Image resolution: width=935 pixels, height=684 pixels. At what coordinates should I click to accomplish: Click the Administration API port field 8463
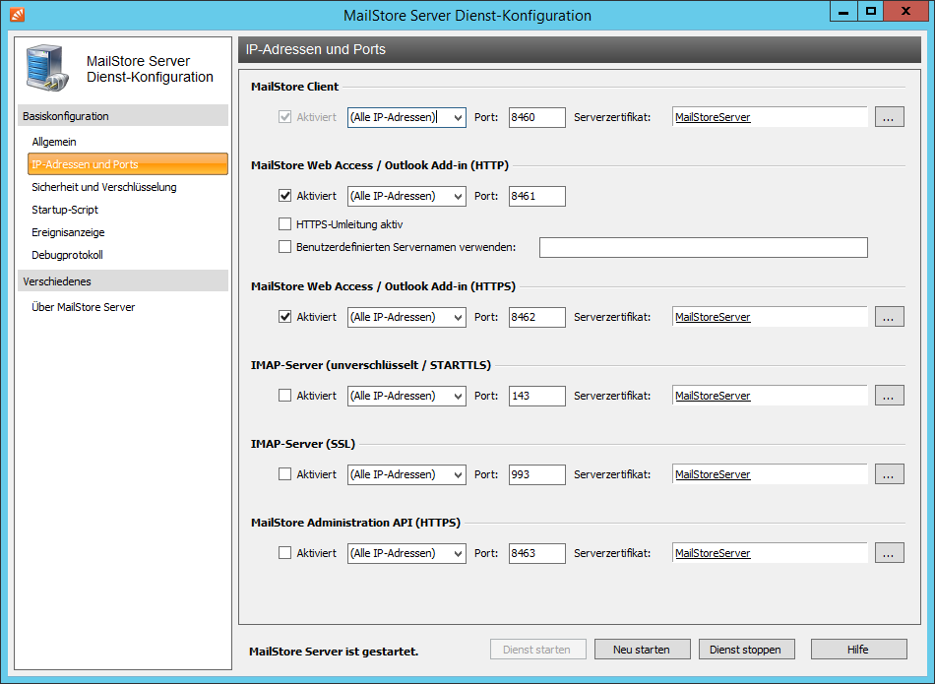[x=536, y=553]
